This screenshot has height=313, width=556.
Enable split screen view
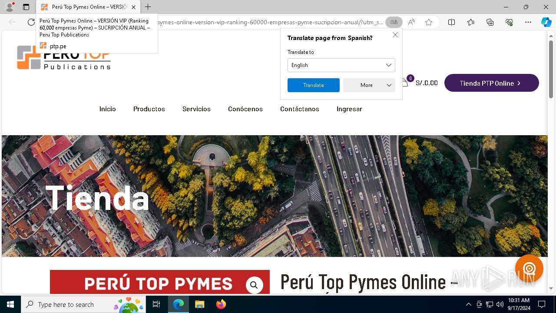coord(452,22)
